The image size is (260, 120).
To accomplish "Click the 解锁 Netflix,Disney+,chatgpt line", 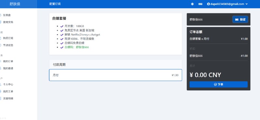I will (x=82, y=34).
